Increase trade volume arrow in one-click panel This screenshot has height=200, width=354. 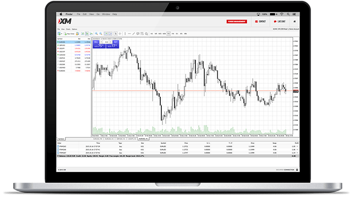(111, 42)
